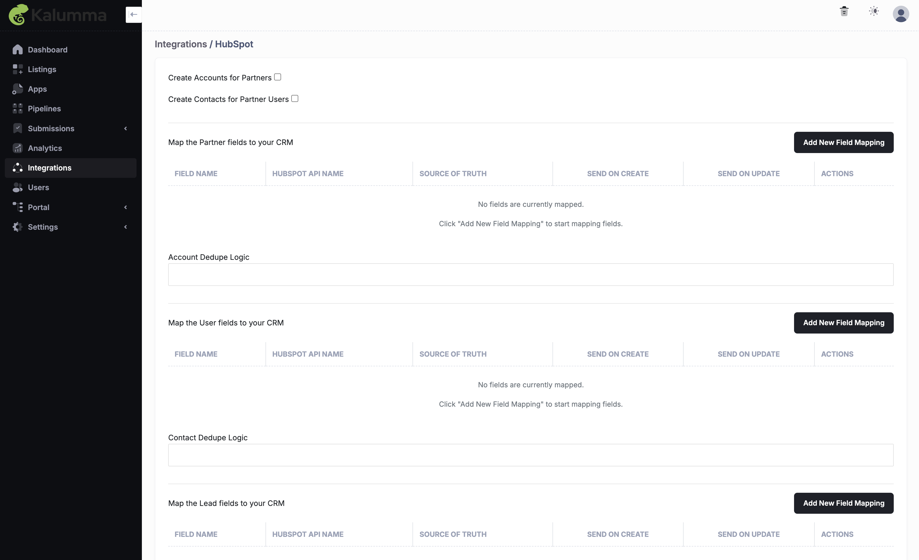Enable Create Contacts for Partner Users checkbox
This screenshot has height=560, width=919.
[x=295, y=98]
